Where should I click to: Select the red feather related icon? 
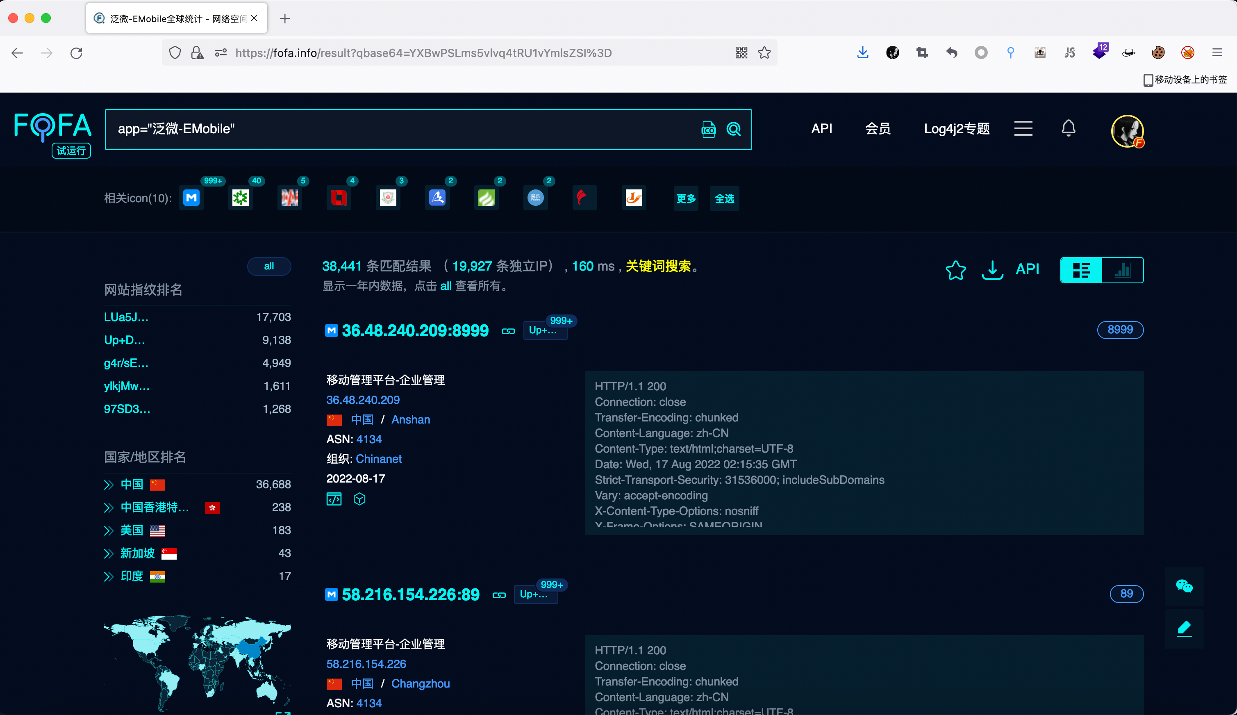(x=584, y=198)
